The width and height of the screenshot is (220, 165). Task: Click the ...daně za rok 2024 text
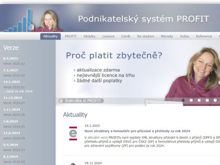pos(18,92)
